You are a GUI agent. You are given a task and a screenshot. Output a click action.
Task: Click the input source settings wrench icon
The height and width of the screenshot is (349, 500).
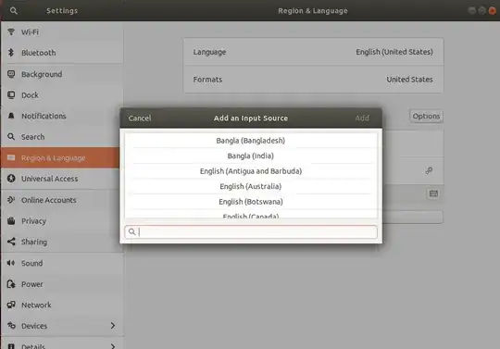pyautogui.click(x=430, y=170)
